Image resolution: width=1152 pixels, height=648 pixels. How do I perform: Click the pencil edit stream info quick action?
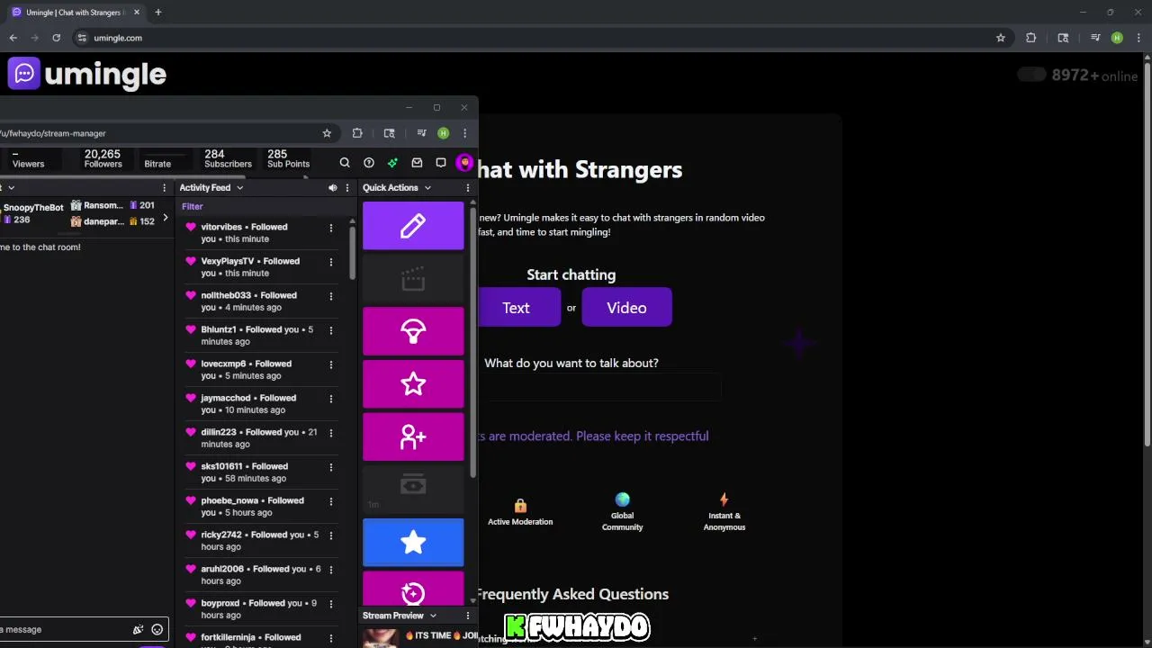tap(413, 226)
